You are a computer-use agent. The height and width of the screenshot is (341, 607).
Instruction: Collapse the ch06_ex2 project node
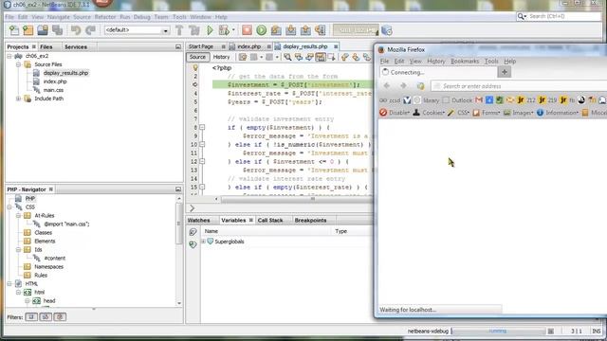click(9, 56)
